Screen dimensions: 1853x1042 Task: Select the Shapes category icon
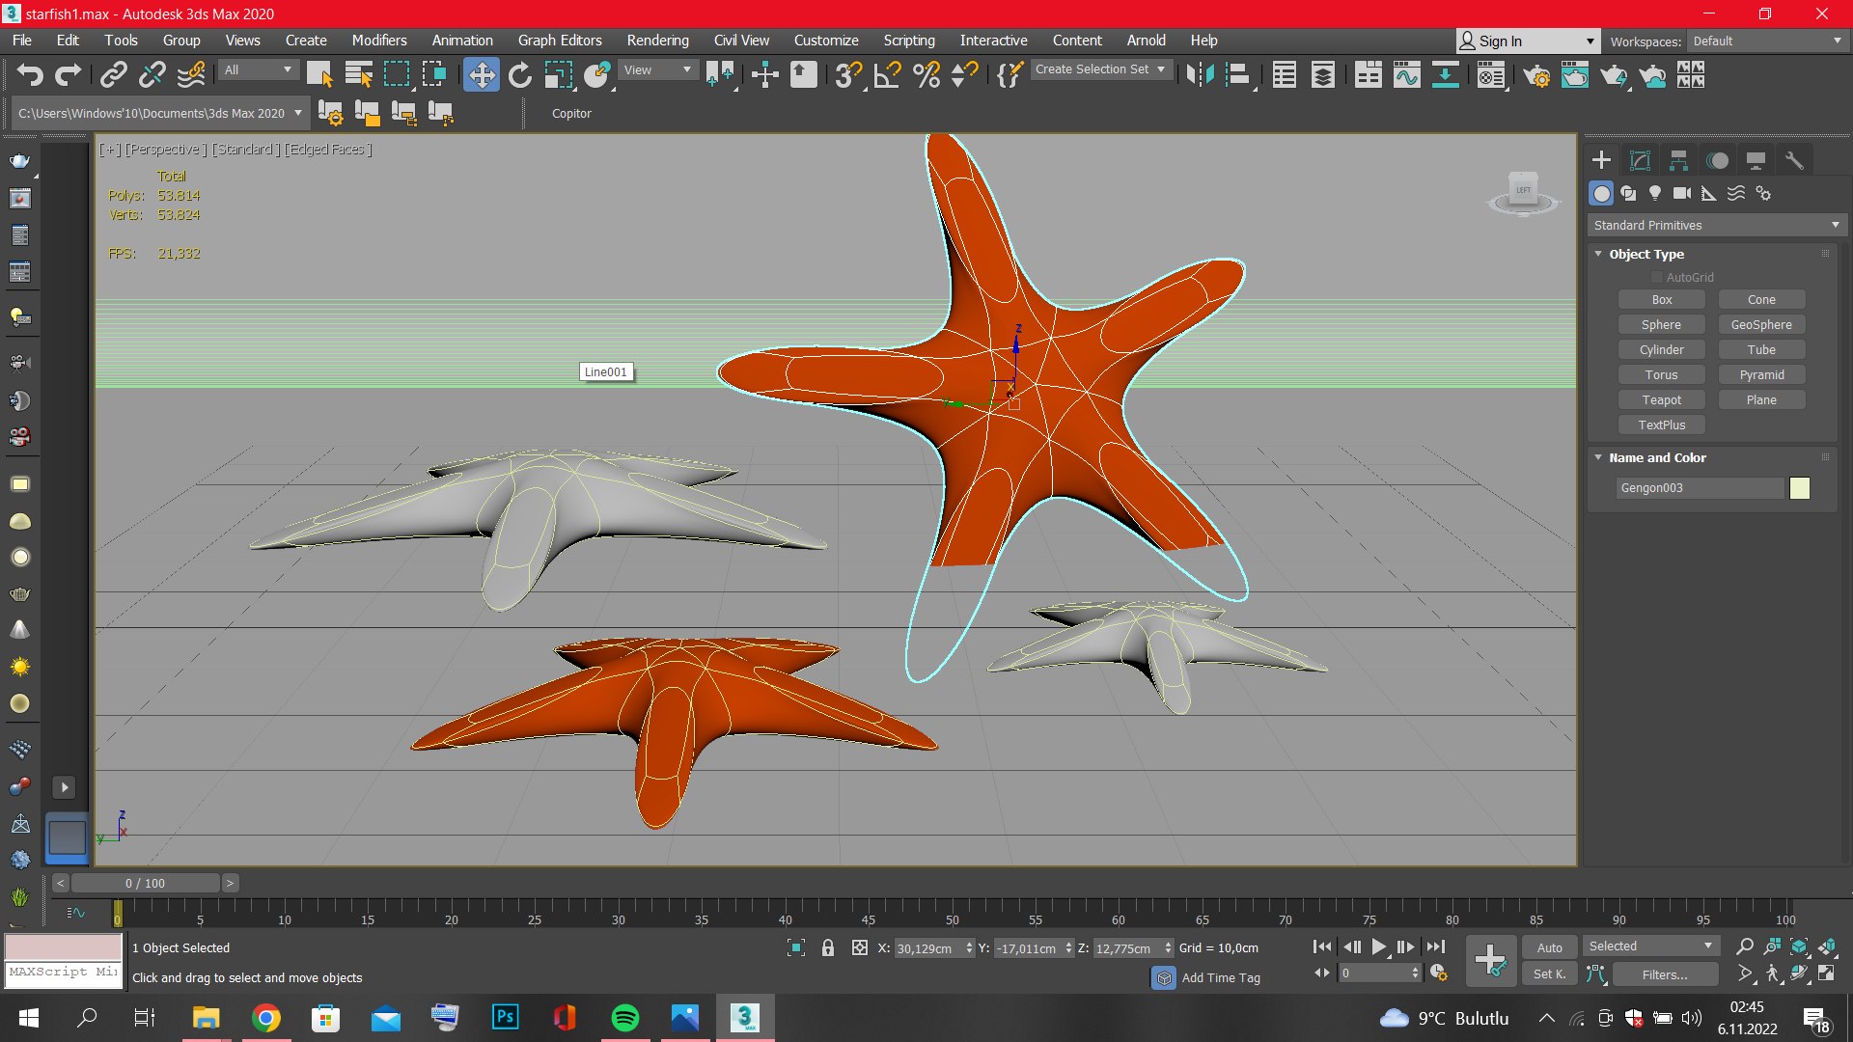pyautogui.click(x=1628, y=193)
